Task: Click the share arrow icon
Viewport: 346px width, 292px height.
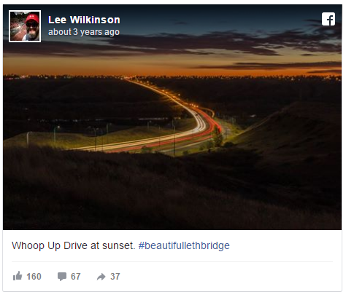Action: (101, 277)
